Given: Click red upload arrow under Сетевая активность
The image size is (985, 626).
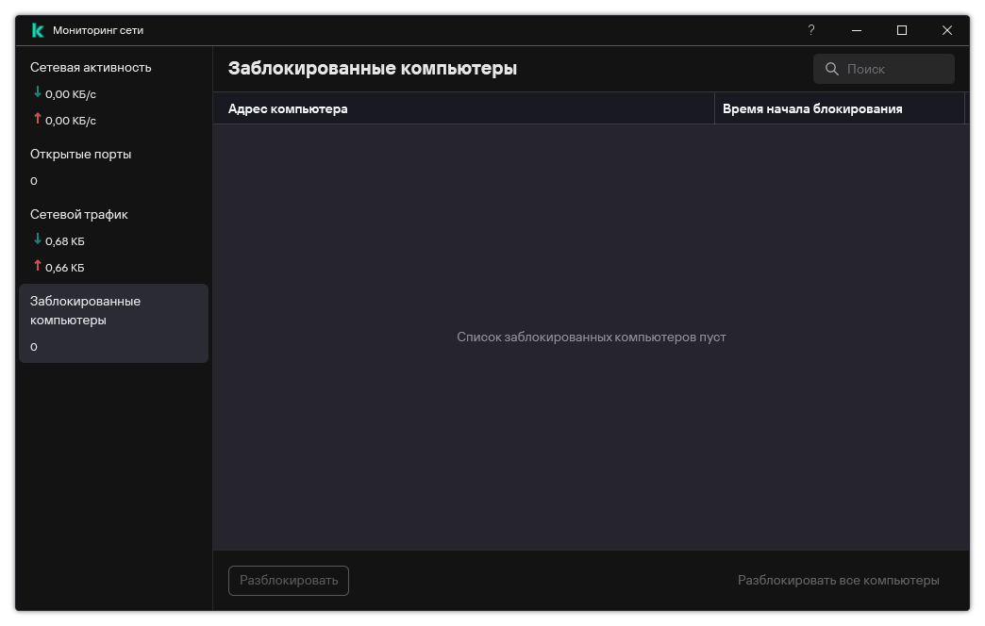Looking at the screenshot, I should coord(38,119).
